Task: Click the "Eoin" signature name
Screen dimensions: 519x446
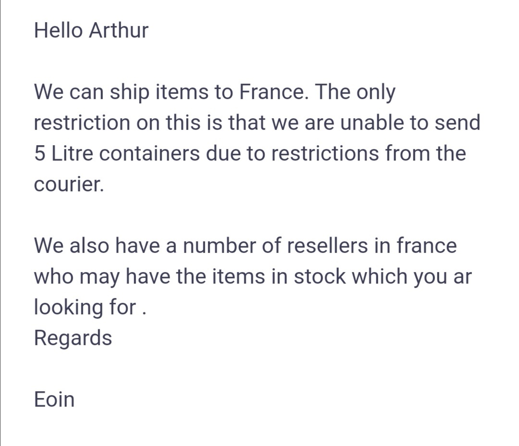Action: click(x=54, y=399)
